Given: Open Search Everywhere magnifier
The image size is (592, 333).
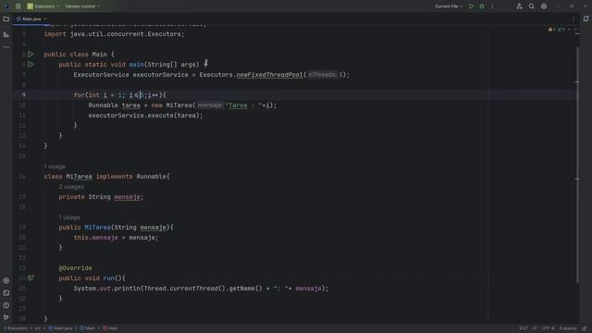Looking at the screenshot, I should [x=532, y=6].
